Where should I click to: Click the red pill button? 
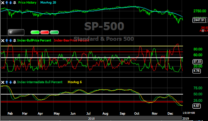[45, 32]
